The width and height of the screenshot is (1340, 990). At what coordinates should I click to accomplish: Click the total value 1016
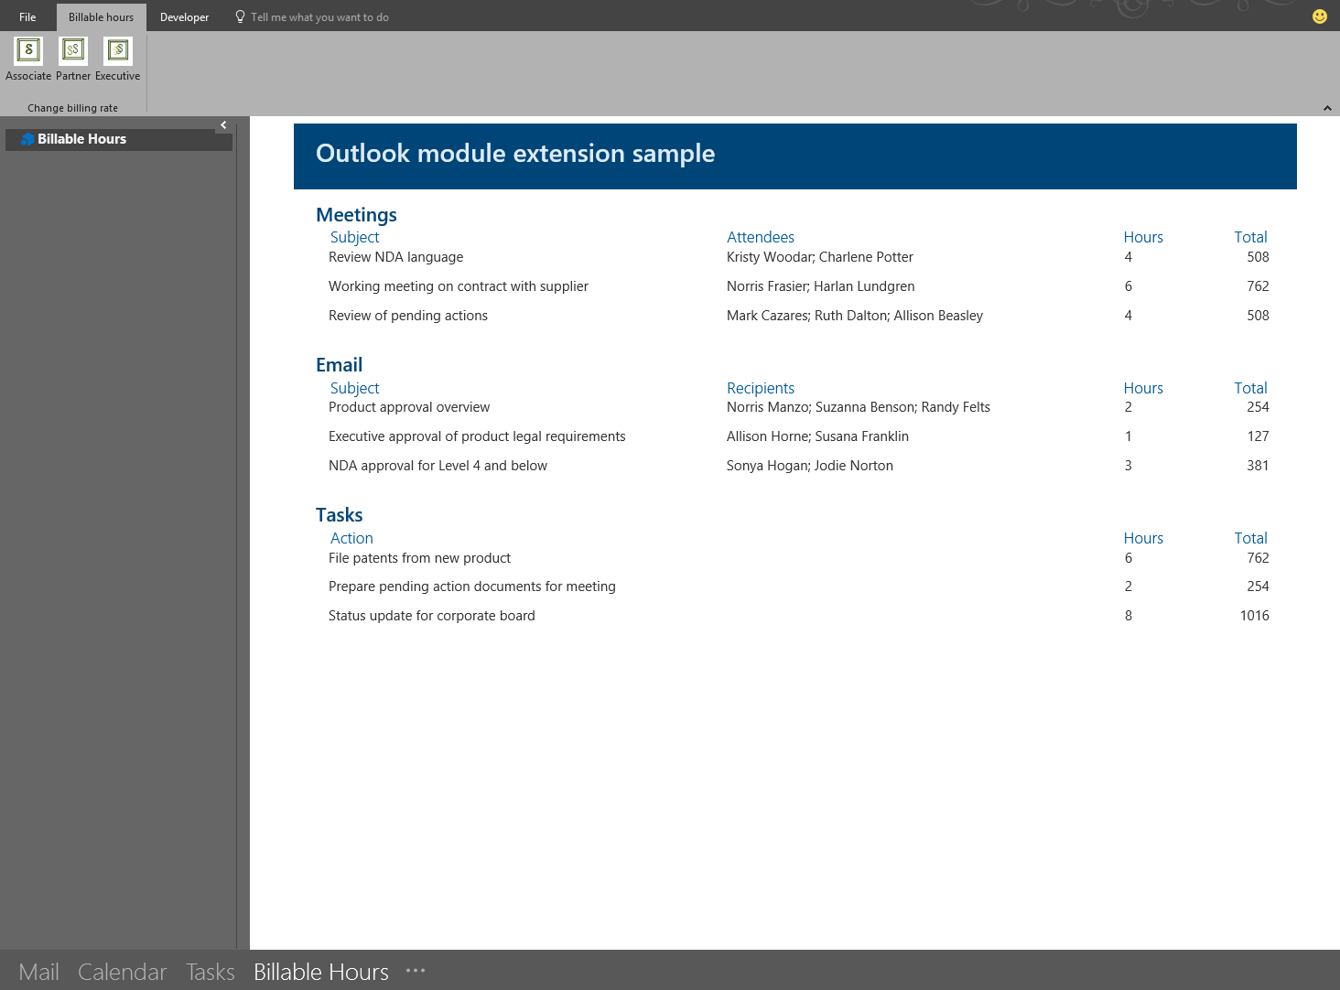point(1255,616)
